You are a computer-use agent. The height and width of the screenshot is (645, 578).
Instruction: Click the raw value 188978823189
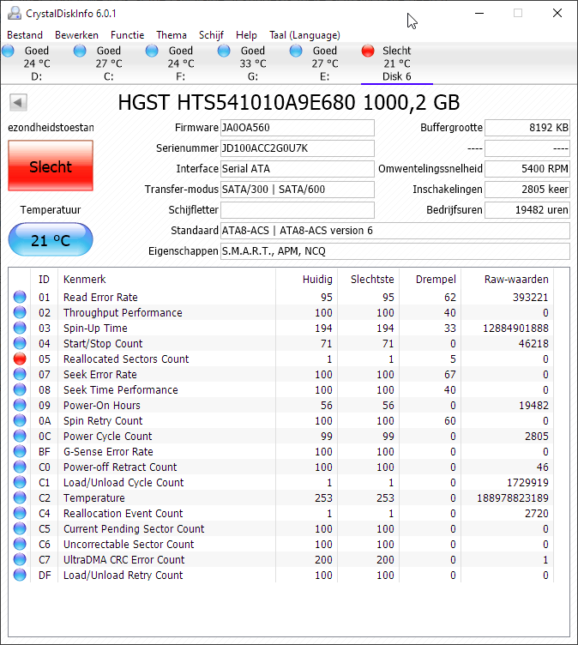pos(513,498)
